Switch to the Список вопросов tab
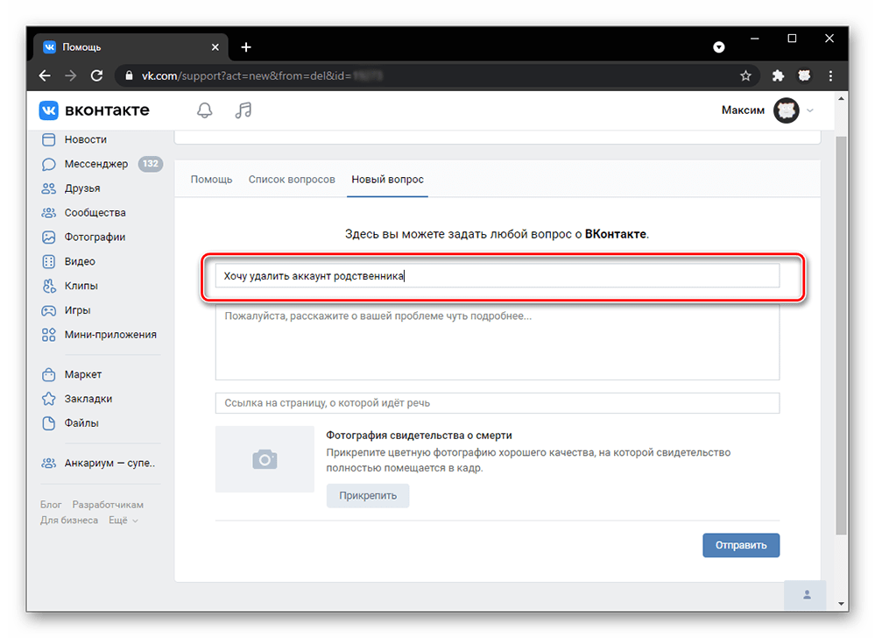The width and height of the screenshot is (875, 638). pos(292,180)
